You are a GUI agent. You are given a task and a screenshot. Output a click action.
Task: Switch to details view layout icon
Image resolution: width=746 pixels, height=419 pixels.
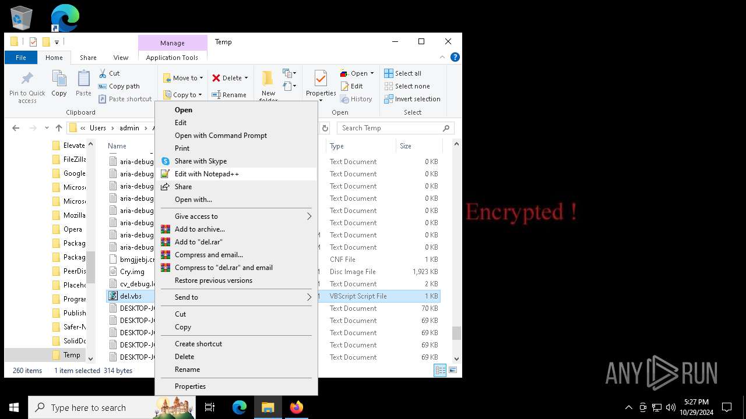click(x=441, y=370)
